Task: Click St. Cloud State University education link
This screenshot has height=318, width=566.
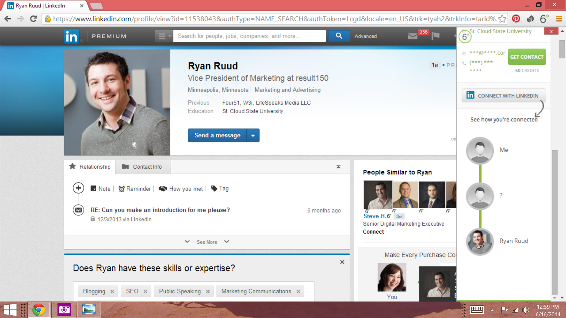Action: click(253, 111)
